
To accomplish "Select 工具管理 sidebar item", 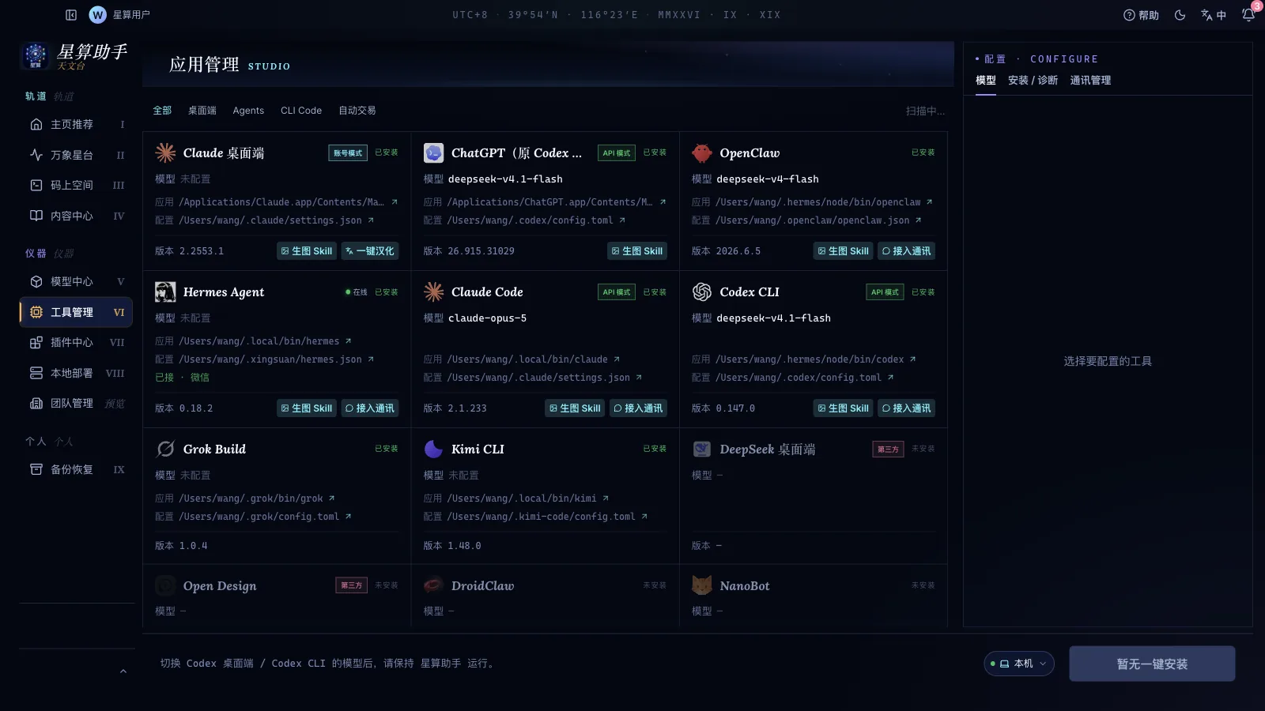I will (76, 312).
